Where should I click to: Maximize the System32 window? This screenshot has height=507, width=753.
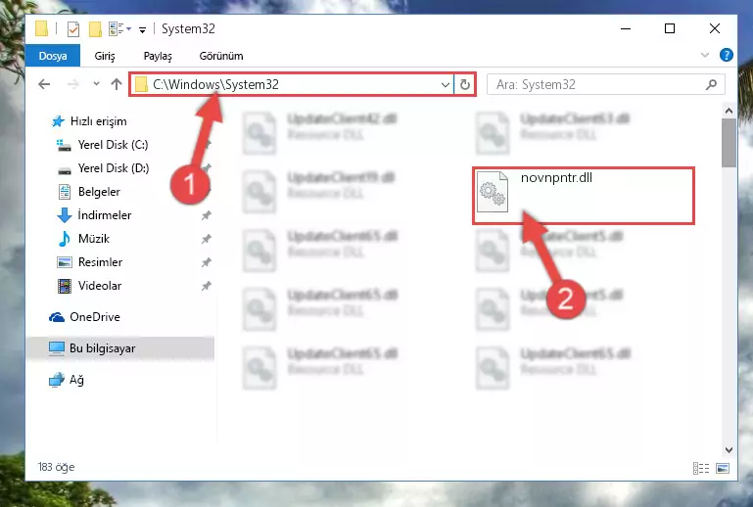(670, 28)
